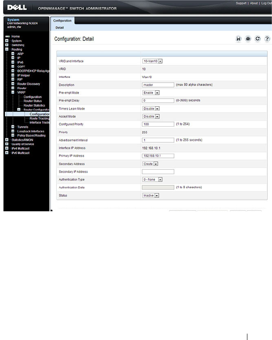
Task: Click the Pre-empt Delay input field
Action: 158,100
